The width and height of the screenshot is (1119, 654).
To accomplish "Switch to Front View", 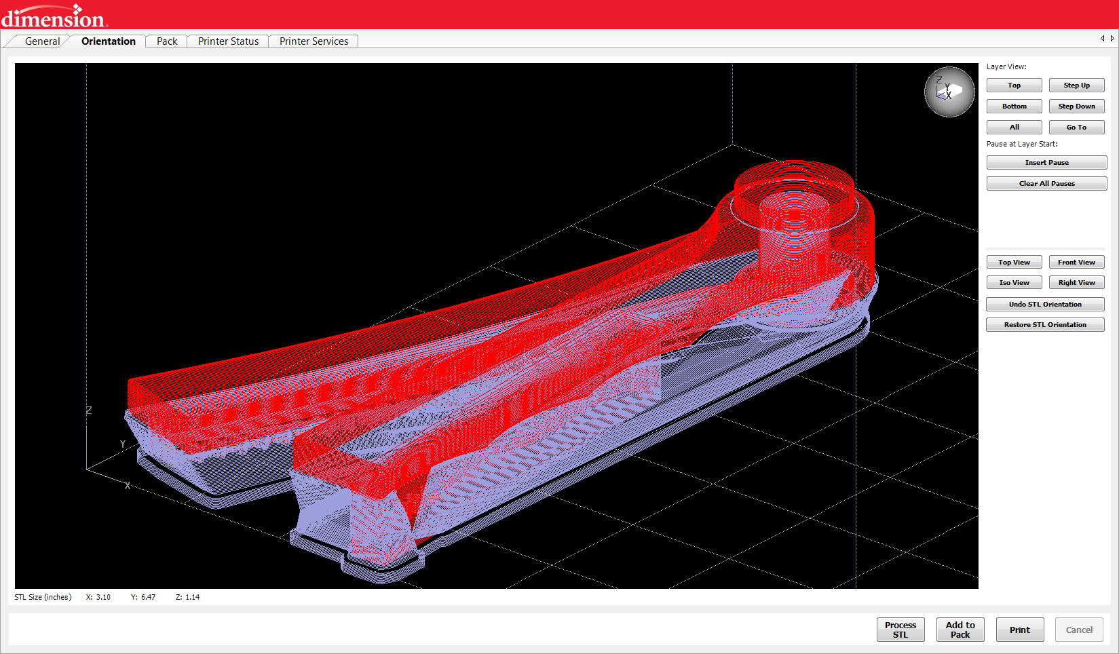I will click(1077, 263).
